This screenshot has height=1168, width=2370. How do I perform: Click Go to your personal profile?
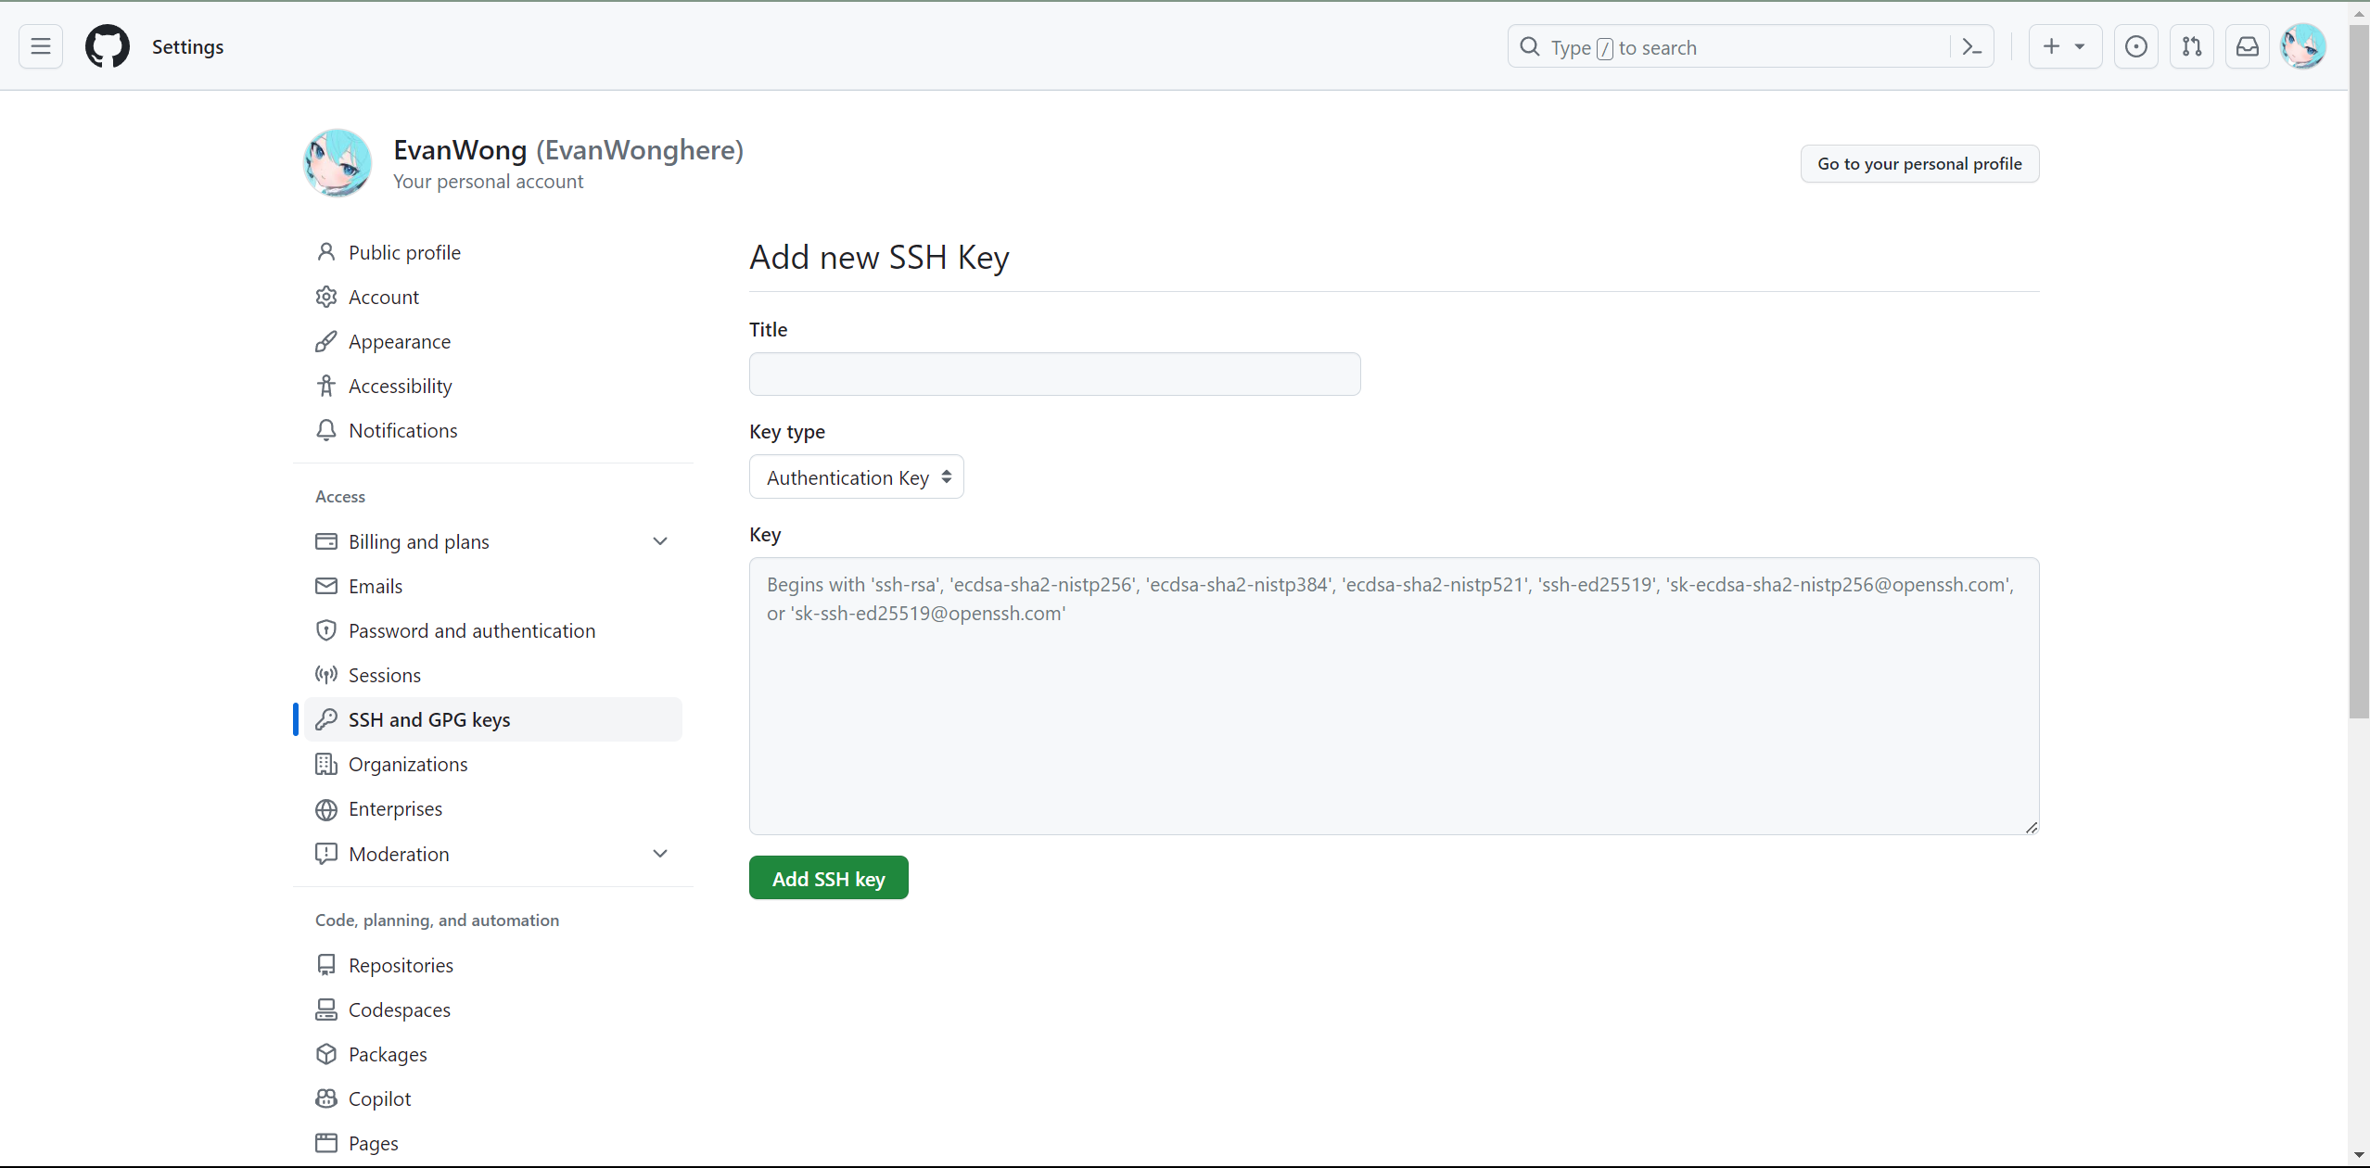click(x=1918, y=164)
